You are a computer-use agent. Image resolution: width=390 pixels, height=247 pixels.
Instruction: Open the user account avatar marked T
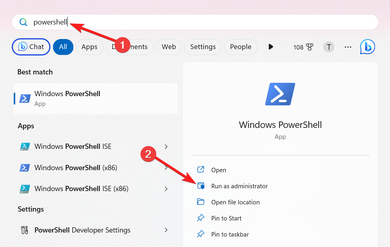[x=329, y=47]
